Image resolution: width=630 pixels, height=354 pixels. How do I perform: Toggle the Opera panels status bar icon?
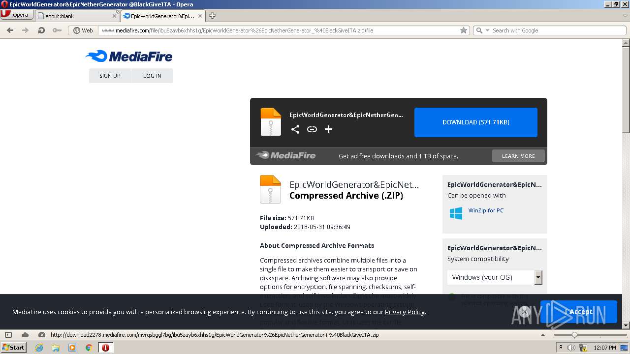pos(8,335)
